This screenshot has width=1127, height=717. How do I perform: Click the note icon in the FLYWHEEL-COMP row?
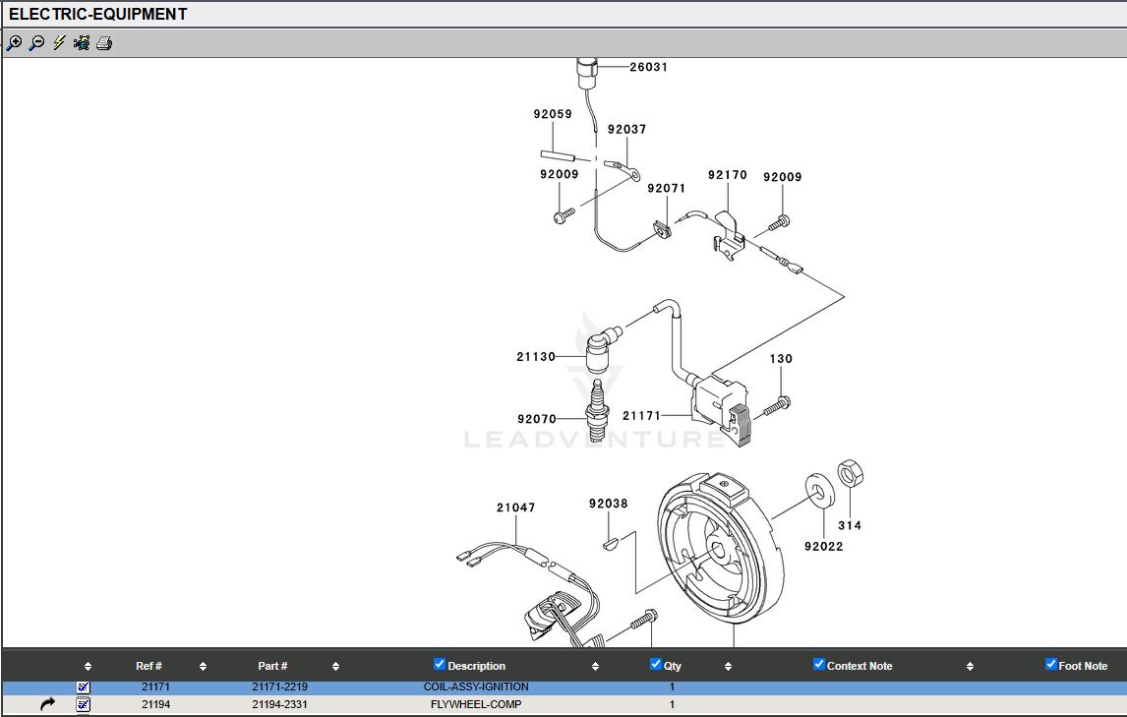pos(84,704)
